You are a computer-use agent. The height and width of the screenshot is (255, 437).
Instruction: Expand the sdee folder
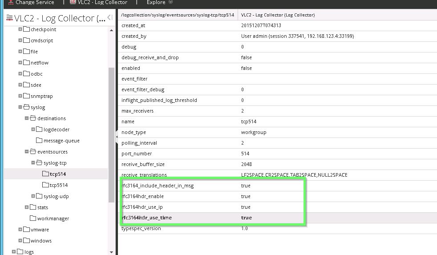[20, 85]
